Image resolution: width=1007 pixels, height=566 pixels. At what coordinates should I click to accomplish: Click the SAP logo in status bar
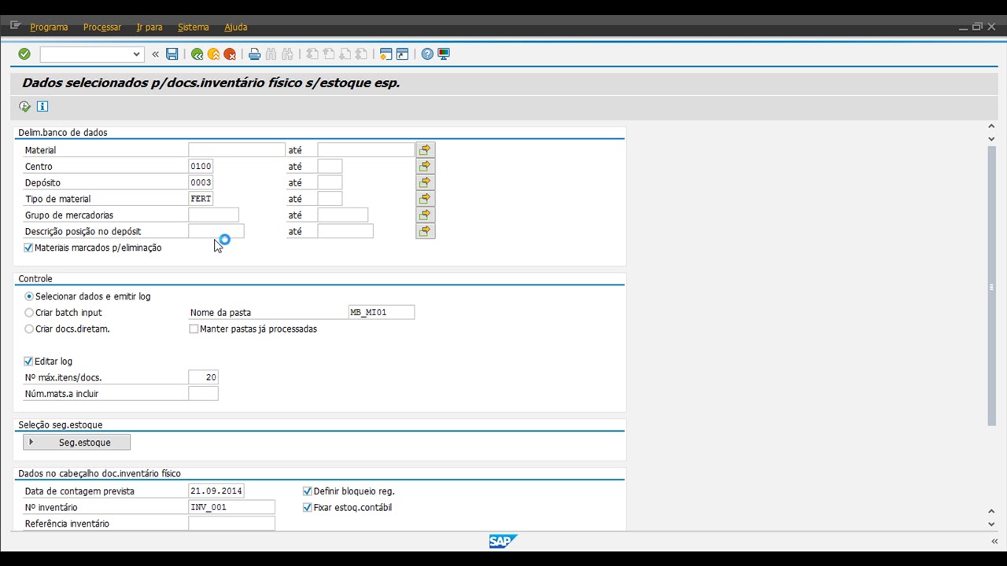[x=503, y=541]
